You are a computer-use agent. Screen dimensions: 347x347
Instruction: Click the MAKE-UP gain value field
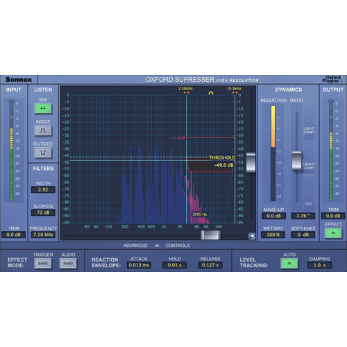point(273,216)
